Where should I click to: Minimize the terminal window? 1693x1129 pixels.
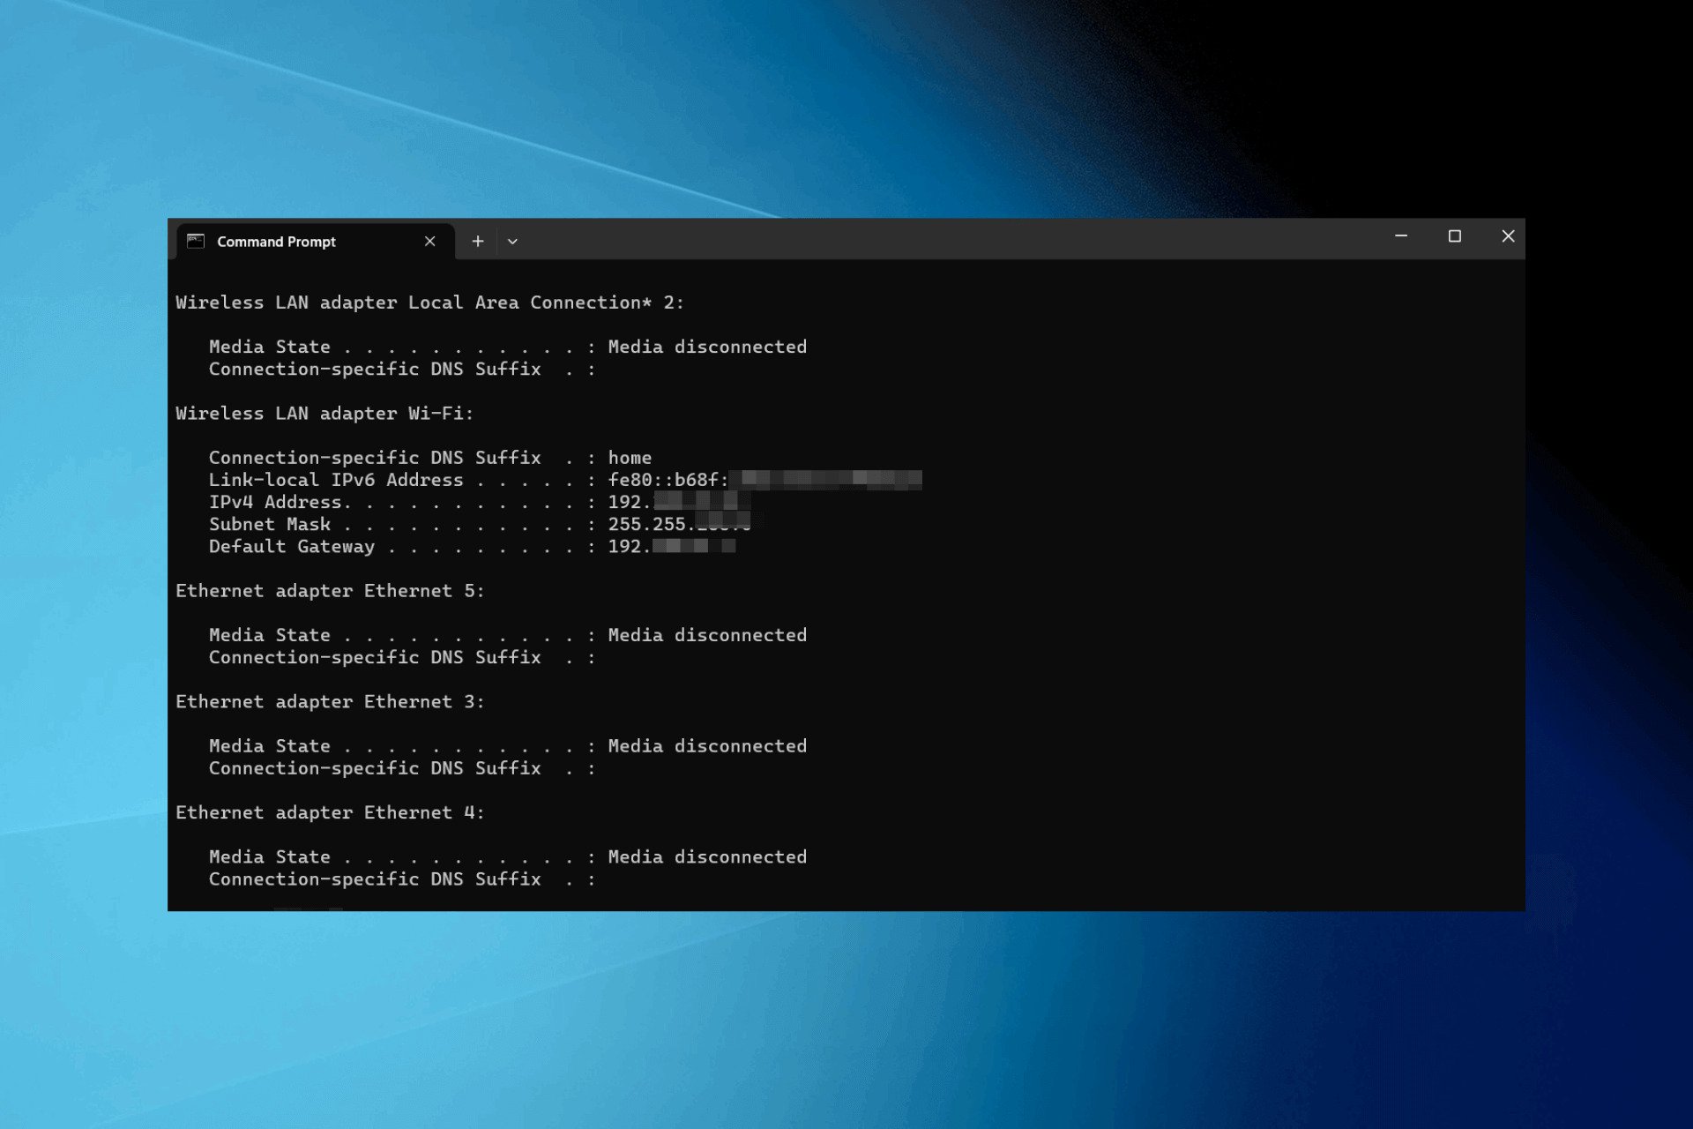pyautogui.click(x=1401, y=236)
